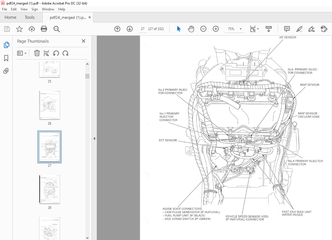332x240 pixels.
Task: Open the Attachments paperclip panel
Action: click(x=6, y=71)
